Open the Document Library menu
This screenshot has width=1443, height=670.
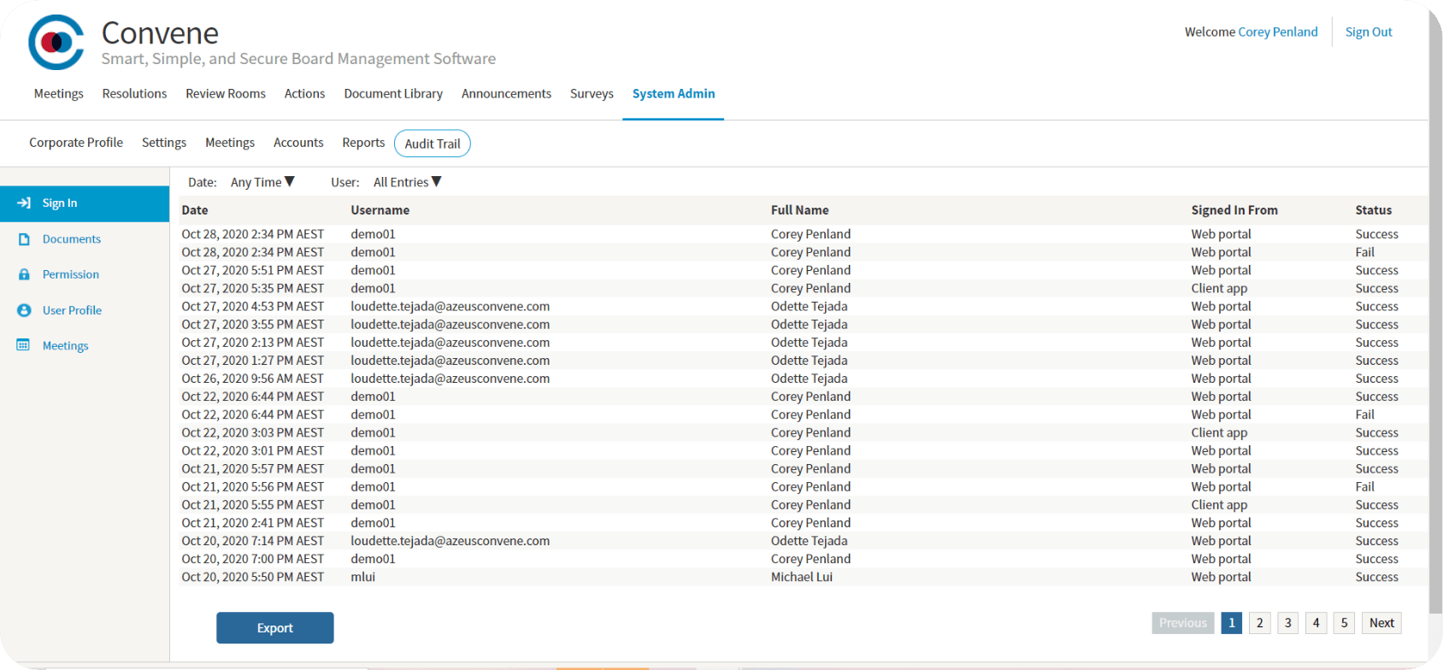[x=393, y=94]
